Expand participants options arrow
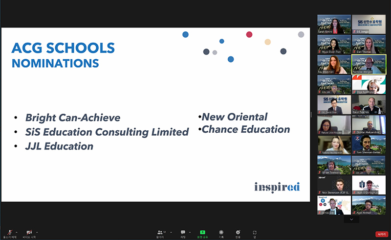This screenshot has width=391, height=240. (171, 232)
